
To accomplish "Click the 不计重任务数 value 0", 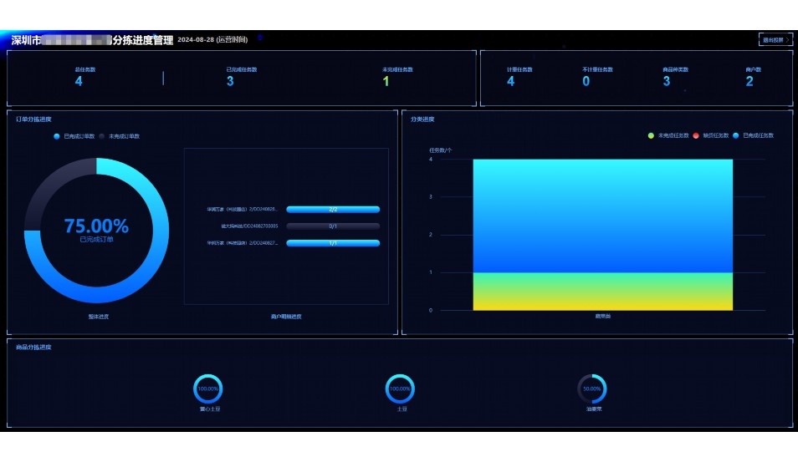I will pyautogui.click(x=586, y=81).
